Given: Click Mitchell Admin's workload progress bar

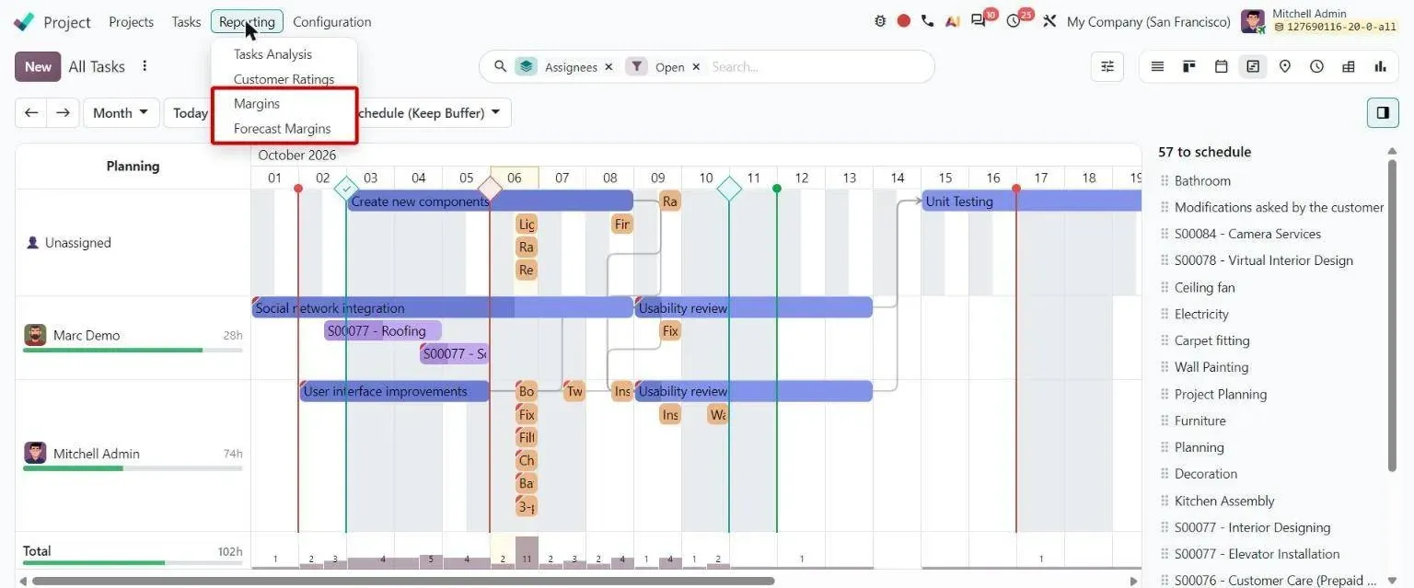Looking at the screenshot, I should tap(133, 468).
